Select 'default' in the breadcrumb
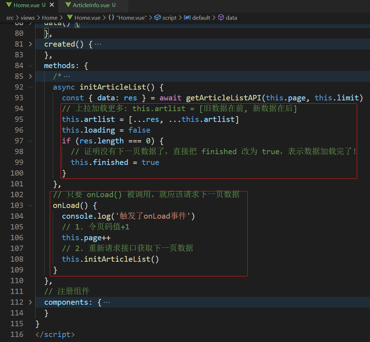 [201, 18]
